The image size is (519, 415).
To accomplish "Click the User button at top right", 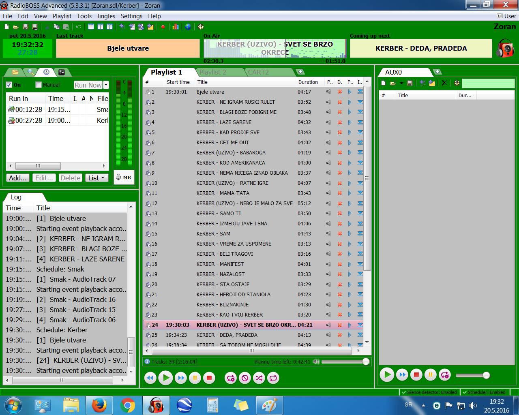I will click(x=506, y=16).
